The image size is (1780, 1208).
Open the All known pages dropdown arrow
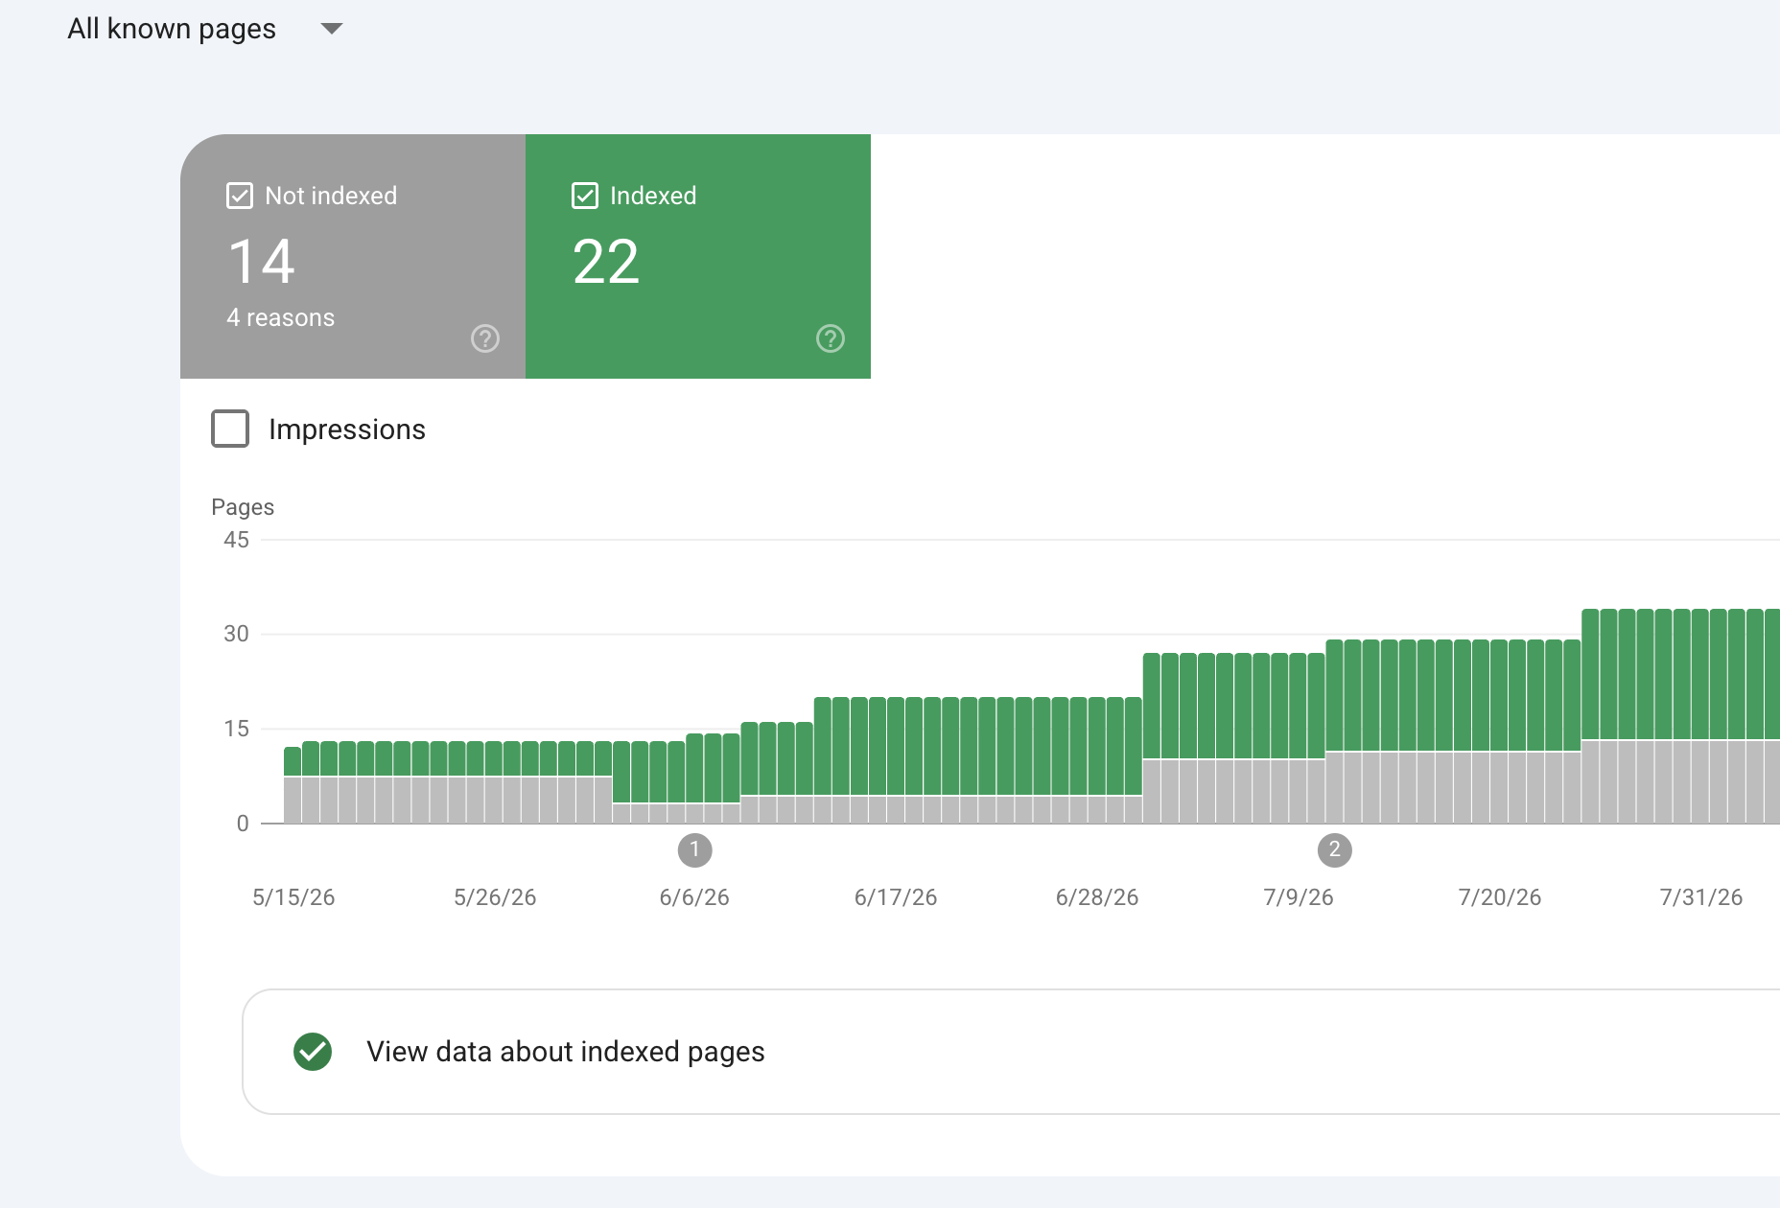coord(332,29)
